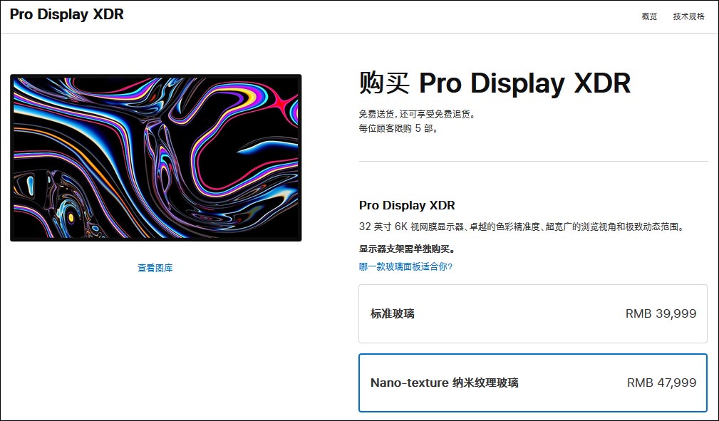Screen dimensions: 719x421
Task: Click the Pro Display XDR product image
Action: click(x=155, y=157)
